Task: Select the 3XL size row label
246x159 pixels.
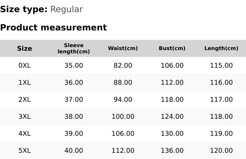Action: click(25, 116)
